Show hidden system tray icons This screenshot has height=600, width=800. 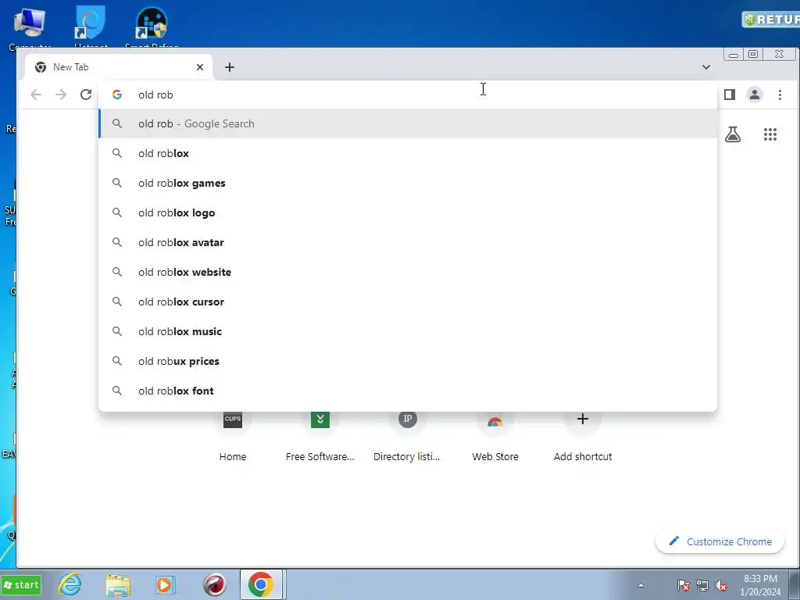pos(641,585)
